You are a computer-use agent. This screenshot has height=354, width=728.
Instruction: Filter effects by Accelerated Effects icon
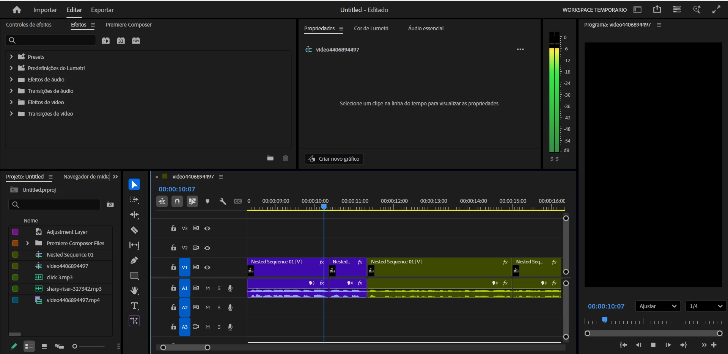106,41
